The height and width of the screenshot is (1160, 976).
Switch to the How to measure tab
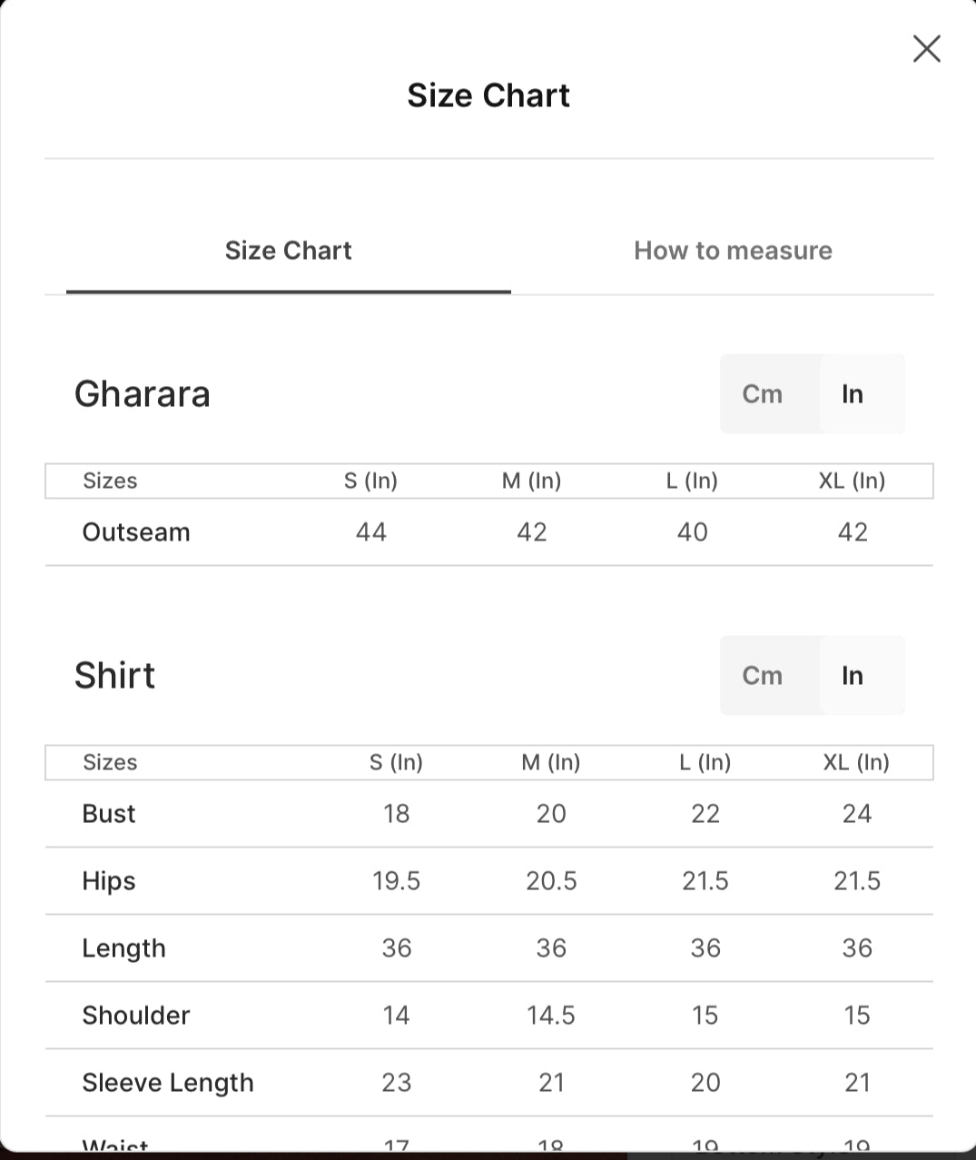[x=733, y=251]
